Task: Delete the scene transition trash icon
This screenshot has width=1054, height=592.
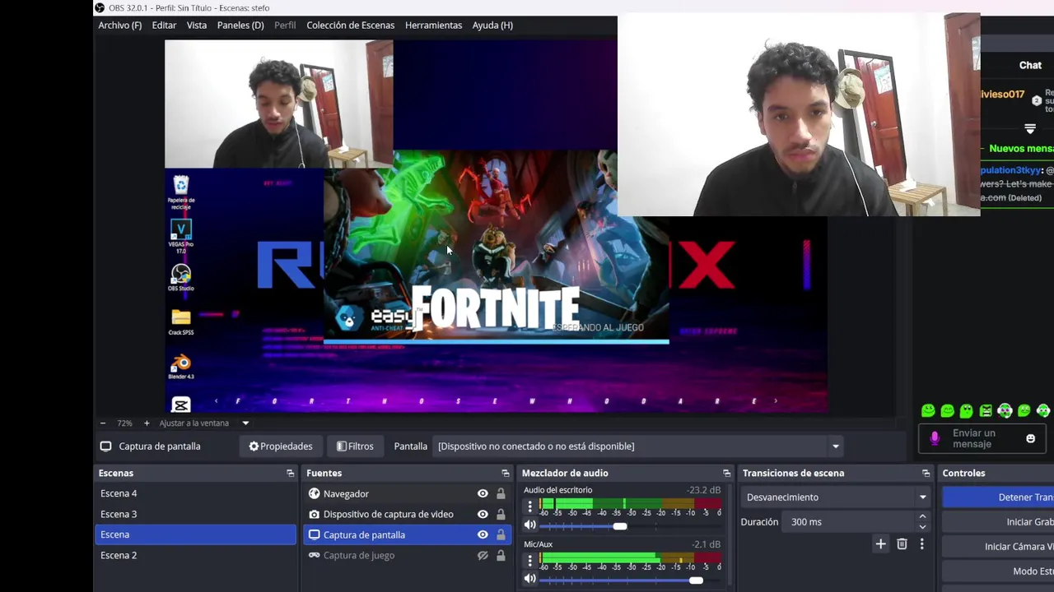Action: (x=902, y=544)
